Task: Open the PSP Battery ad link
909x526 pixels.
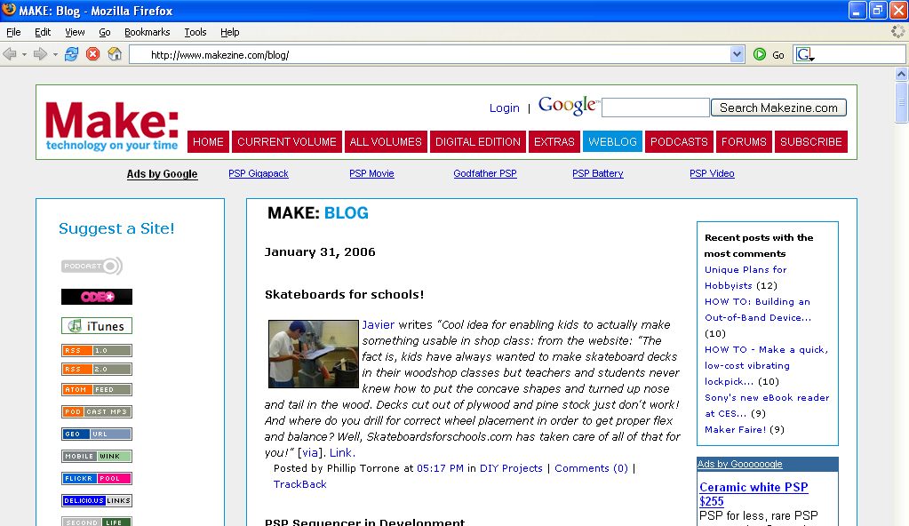Action: click(598, 173)
